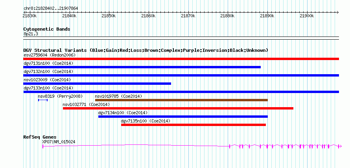Click the red dgv7135n100 loss bar
The image size is (350, 168).
click(193, 125)
